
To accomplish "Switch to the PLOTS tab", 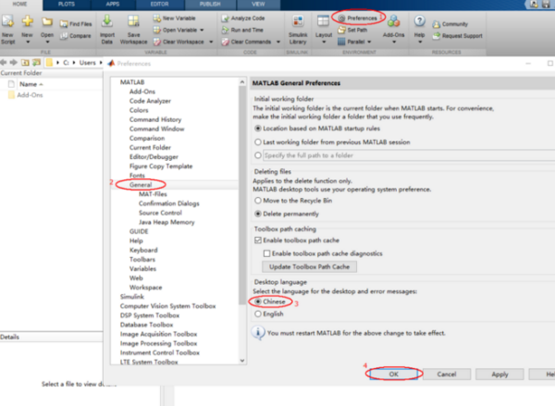I will 67,5.
